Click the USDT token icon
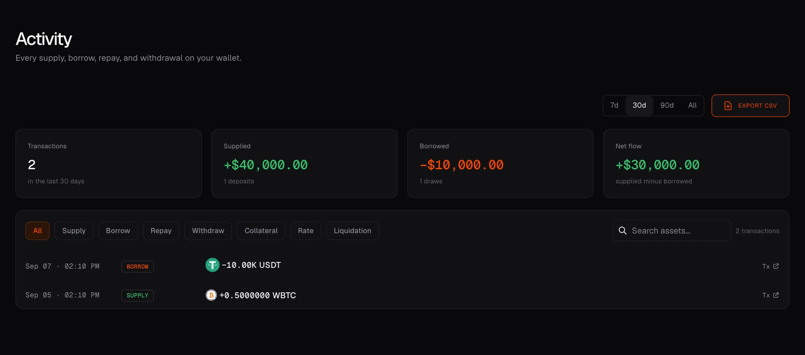The image size is (805, 355). coord(212,265)
